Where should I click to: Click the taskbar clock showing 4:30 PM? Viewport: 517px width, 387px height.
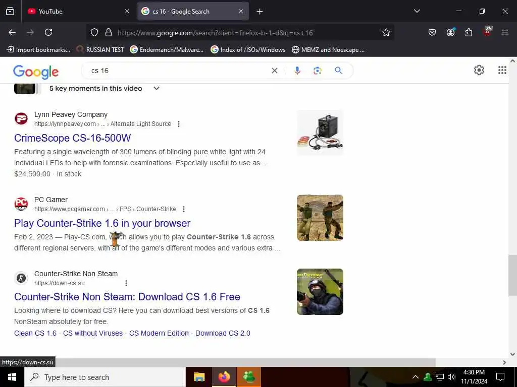(474, 377)
